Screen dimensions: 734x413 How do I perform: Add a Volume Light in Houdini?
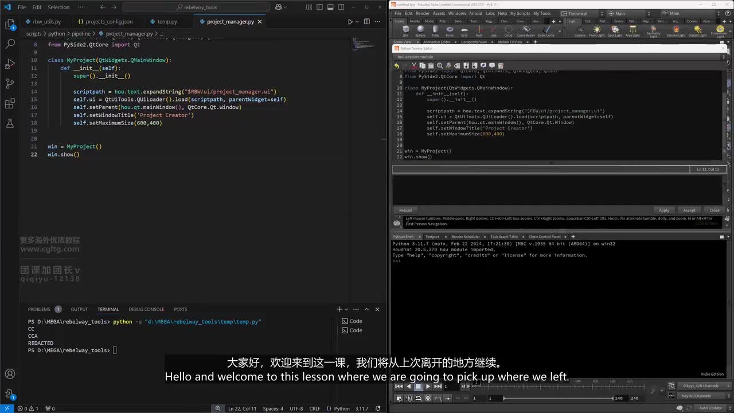(676, 31)
